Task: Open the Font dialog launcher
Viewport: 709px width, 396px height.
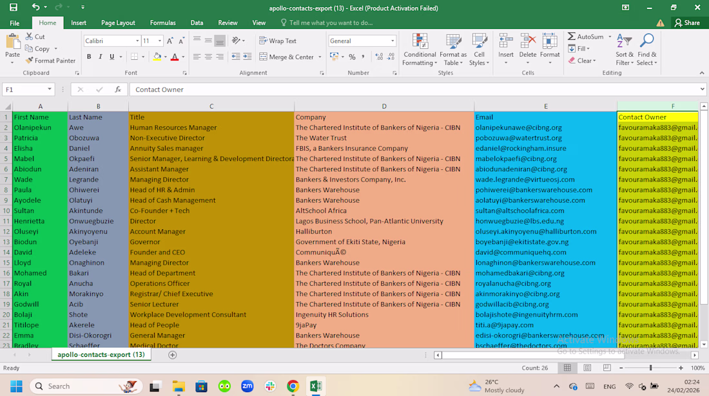Action: click(184, 73)
